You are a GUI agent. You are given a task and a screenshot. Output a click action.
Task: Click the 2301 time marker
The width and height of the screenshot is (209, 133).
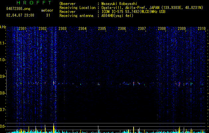tap(23, 29)
